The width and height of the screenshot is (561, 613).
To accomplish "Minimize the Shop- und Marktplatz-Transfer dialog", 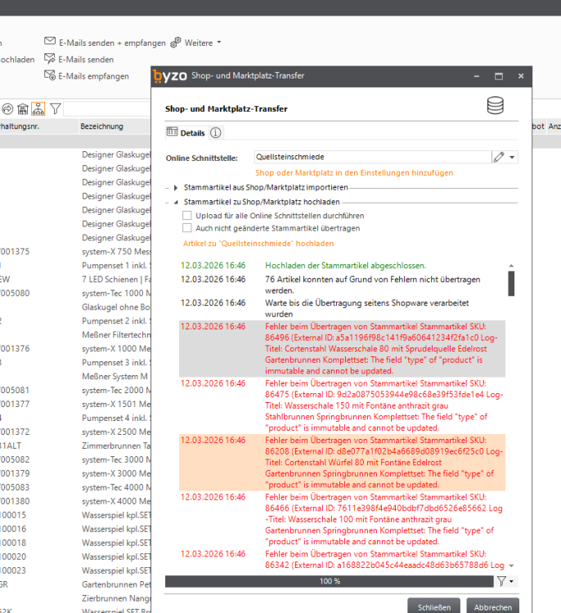I will point(477,76).
